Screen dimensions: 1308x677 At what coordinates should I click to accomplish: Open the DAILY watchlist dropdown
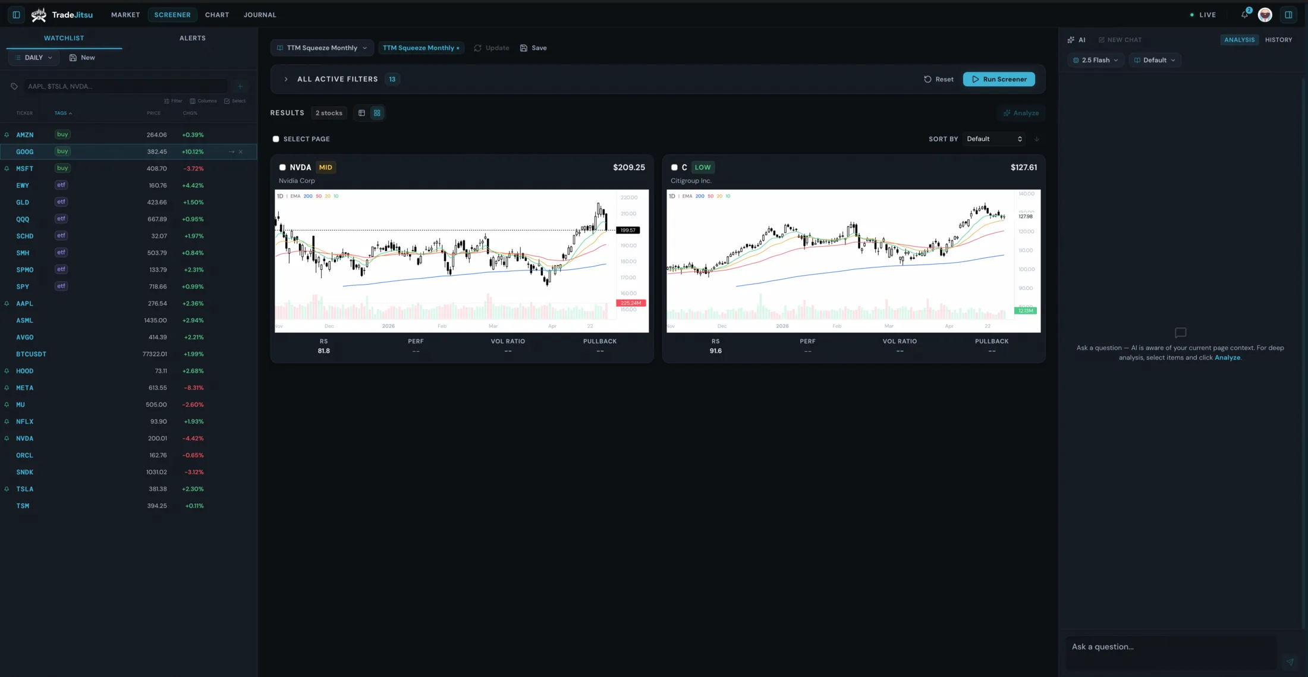(x=34, y=58)
